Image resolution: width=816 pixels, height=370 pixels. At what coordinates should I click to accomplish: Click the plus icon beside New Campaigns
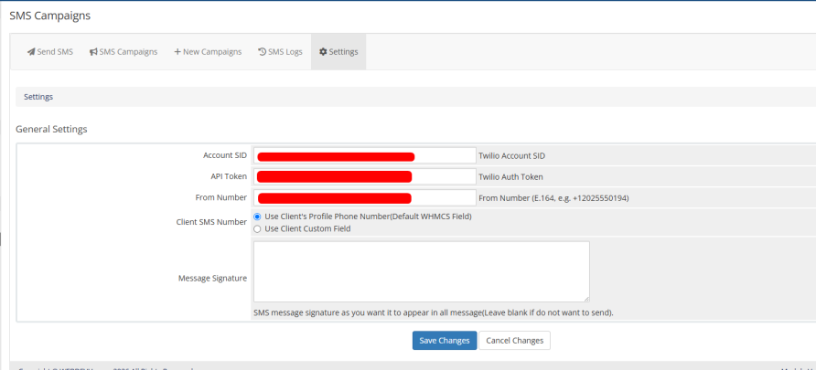point(177,52)
